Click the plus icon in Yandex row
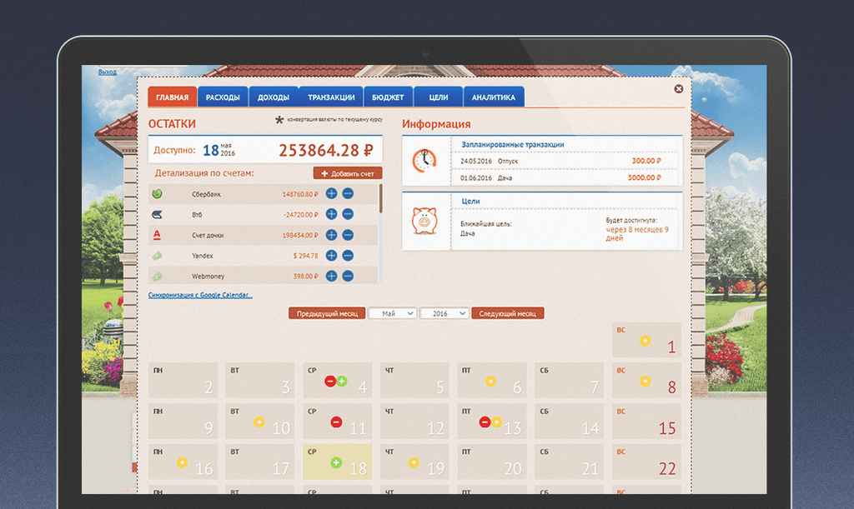This screenshot has height=509, width=854. tap(331, 256)
